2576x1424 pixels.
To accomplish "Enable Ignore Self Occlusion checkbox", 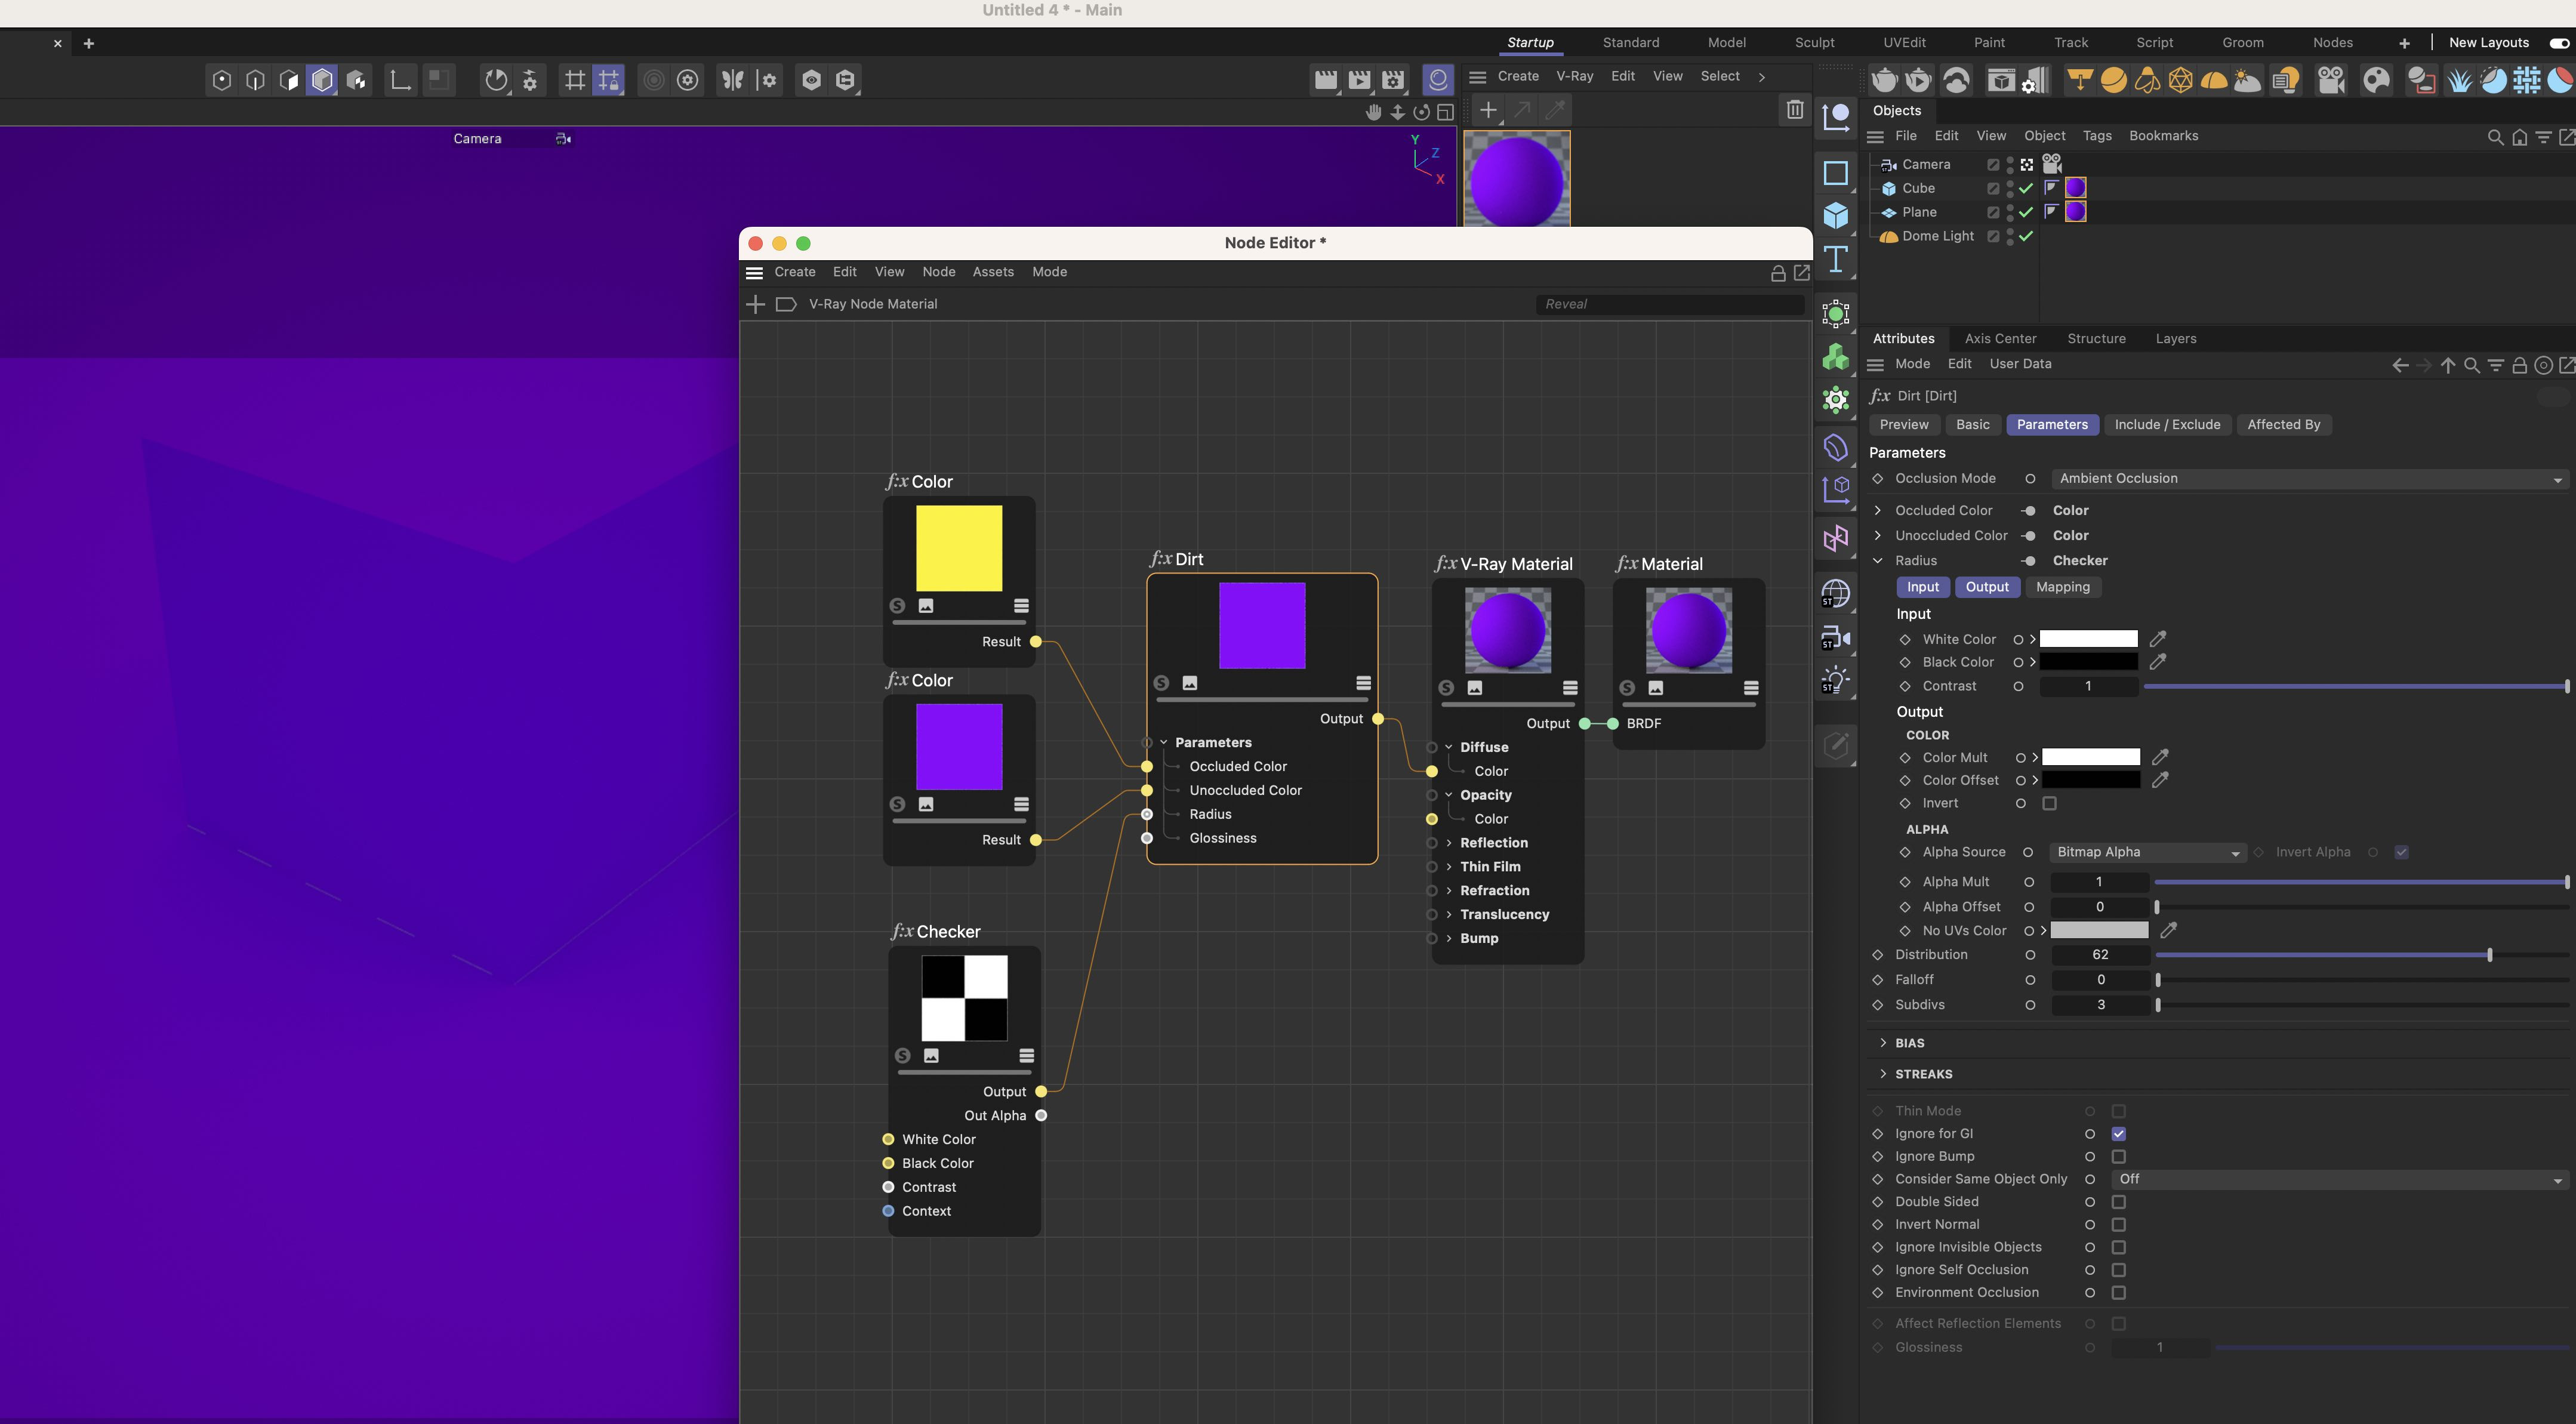I will 2118,1270.
